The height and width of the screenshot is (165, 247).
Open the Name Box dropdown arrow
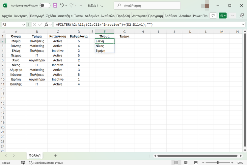point(24,25)
